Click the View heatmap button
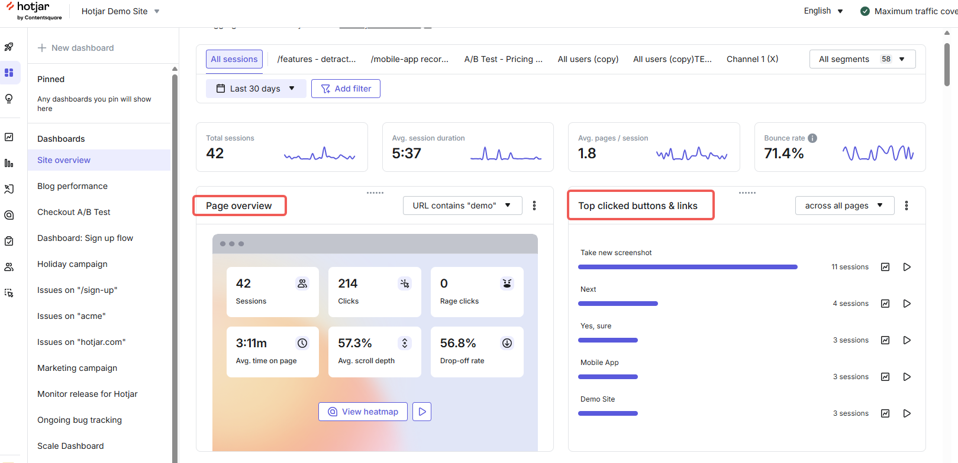This screenshot has width=958, height=463. pyautogui.click(x=363, y=412)
